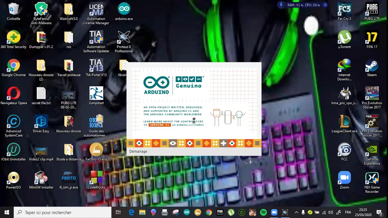Image resolution: width=388 pixels, height=218 pixels.
Task: Click the orange ARDUINO.CC label
Action: tap(160, 125)
